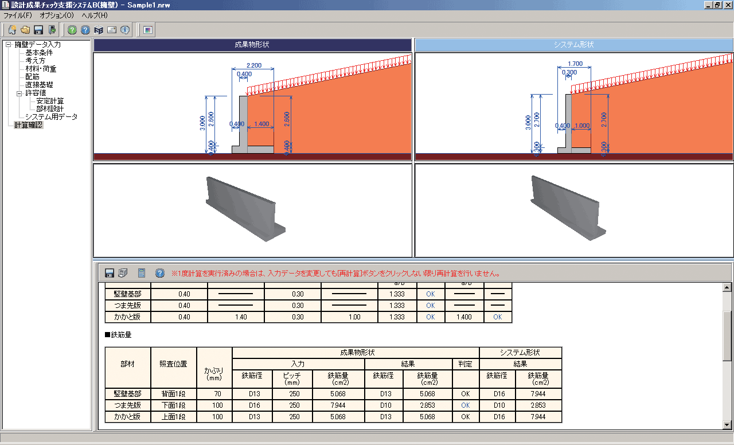Screen dimensions: 734x445
Task: Select システム用データ in the tree
Action: (x=52, y=117)
